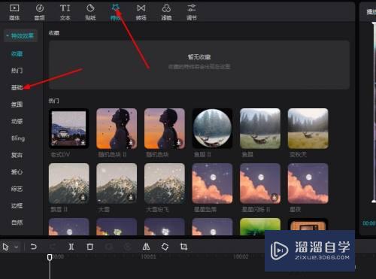376x279 pixels.
Task: Choose the 鱼眼 II fisheye effect thumbnail
Action: tap(212, 129)
